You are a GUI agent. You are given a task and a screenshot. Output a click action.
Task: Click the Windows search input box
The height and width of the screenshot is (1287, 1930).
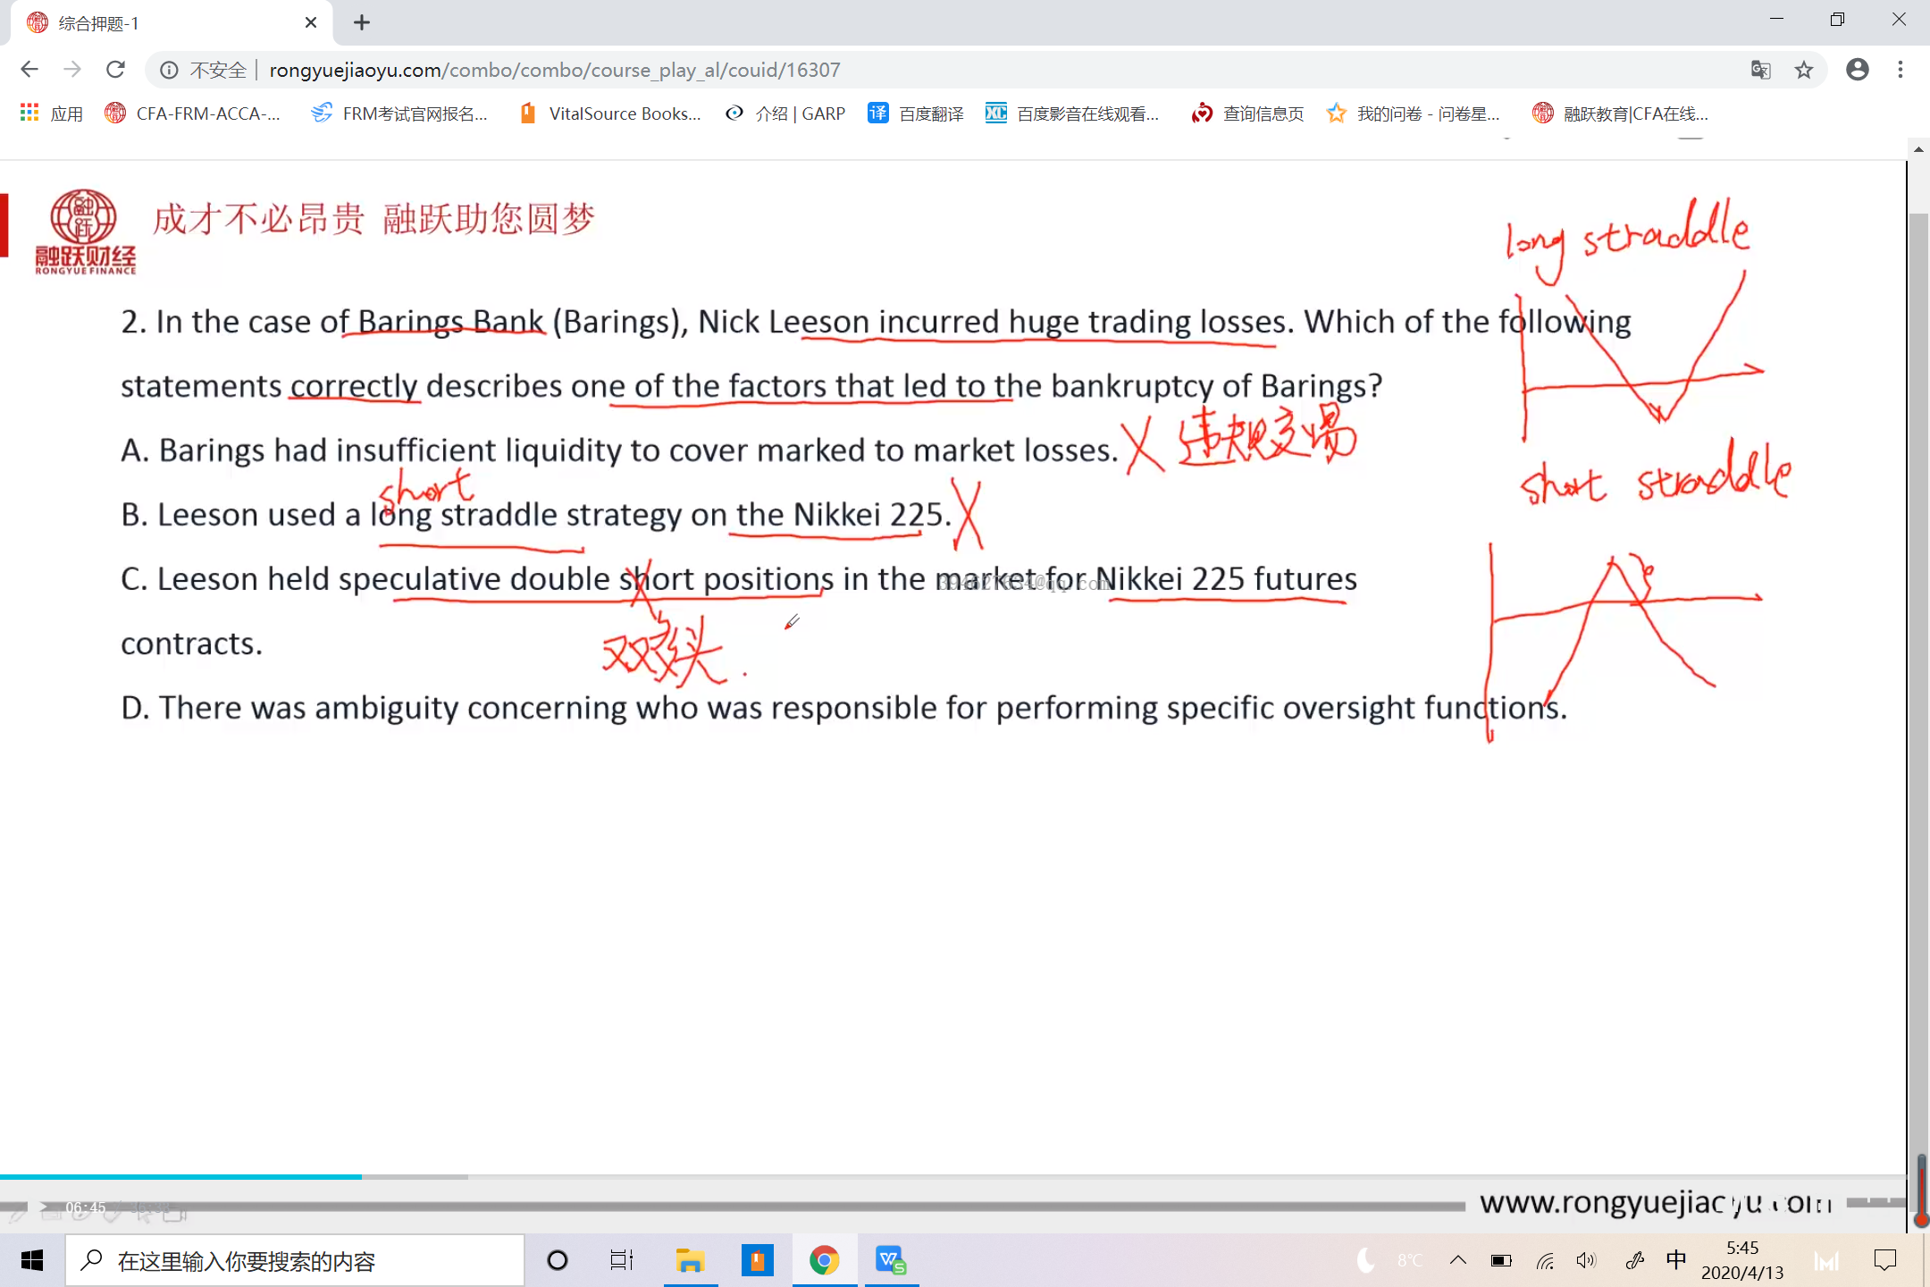pos(295,1260)
